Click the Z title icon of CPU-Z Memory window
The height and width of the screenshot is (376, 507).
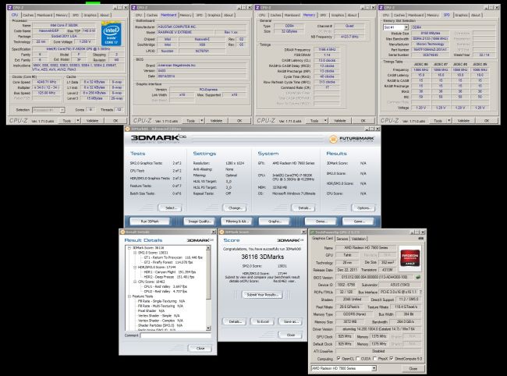(x=257, y=8)
